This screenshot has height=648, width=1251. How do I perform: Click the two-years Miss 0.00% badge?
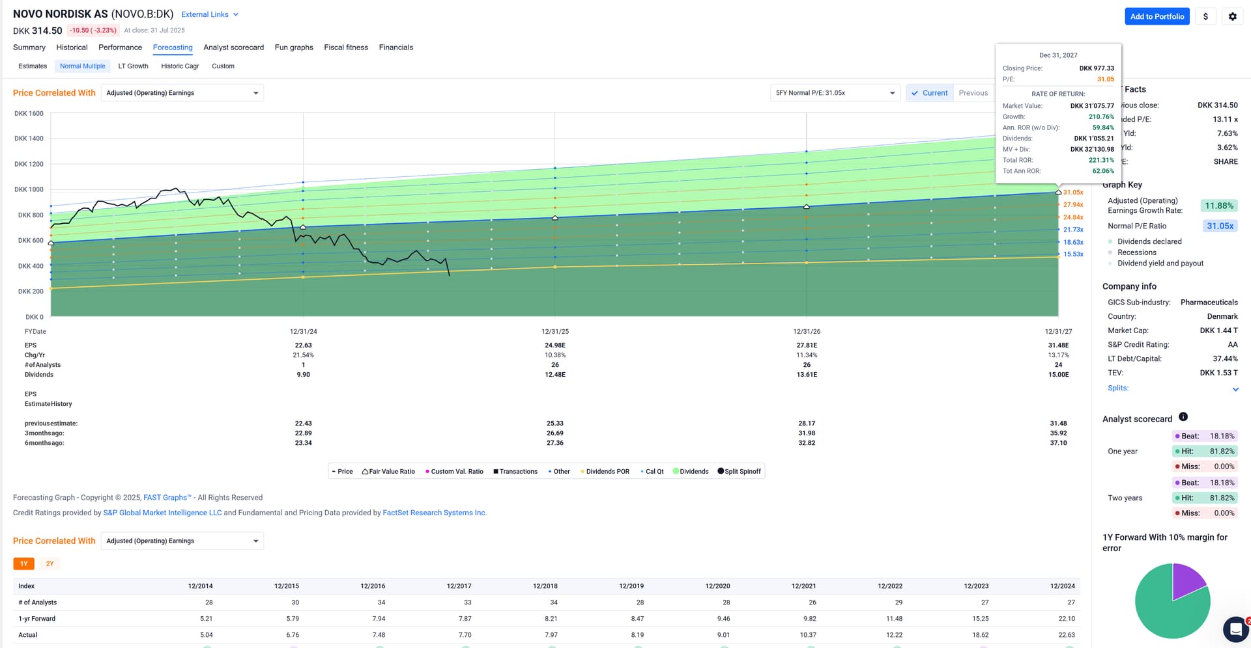[1204, 513]
